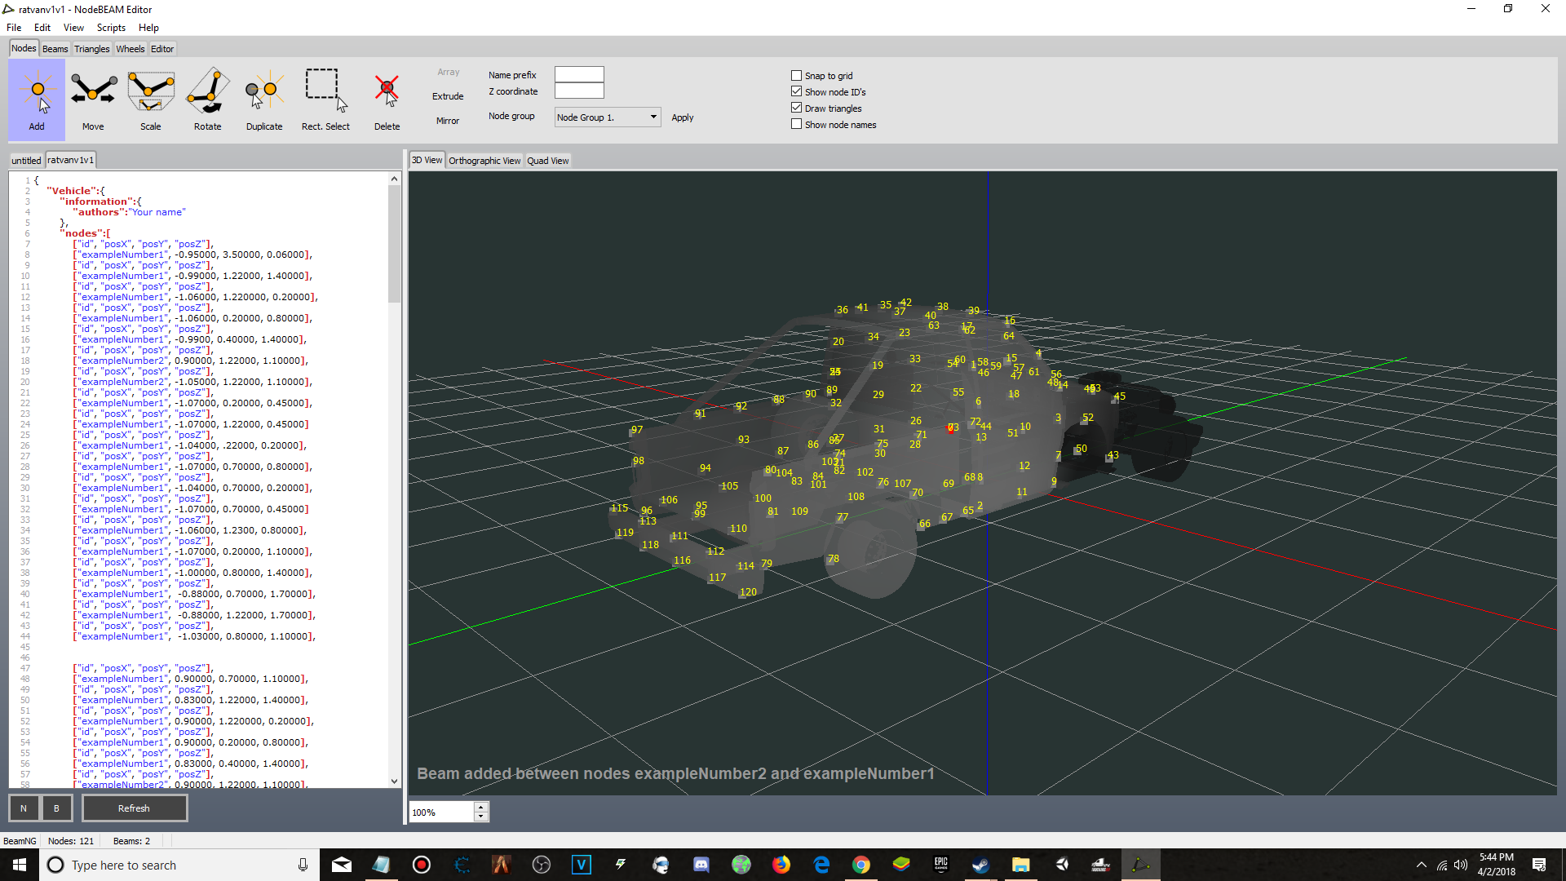1566x881 pixels.
Task: Click the taskbar search box
Action: point(179,865)
